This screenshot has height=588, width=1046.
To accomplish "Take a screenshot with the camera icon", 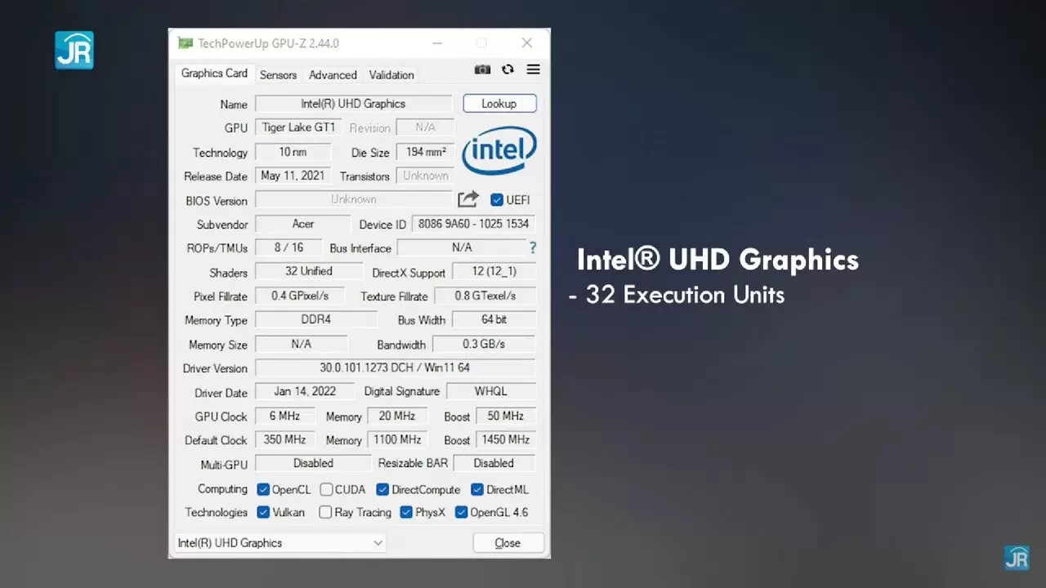I will point(482,70).
